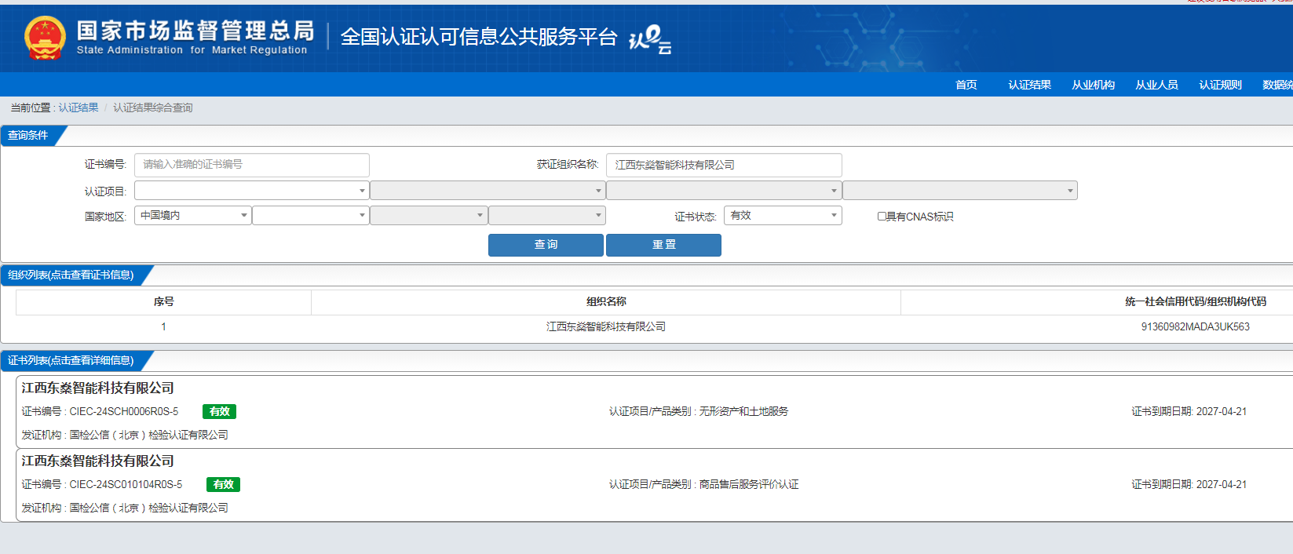Click 无形资产和土地服务 certification category text
The image size is (1293, 554).
pos(743,411)
